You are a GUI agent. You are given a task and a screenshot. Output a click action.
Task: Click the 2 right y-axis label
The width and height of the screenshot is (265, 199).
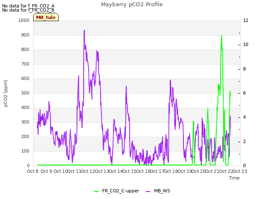tap(244, 142)
